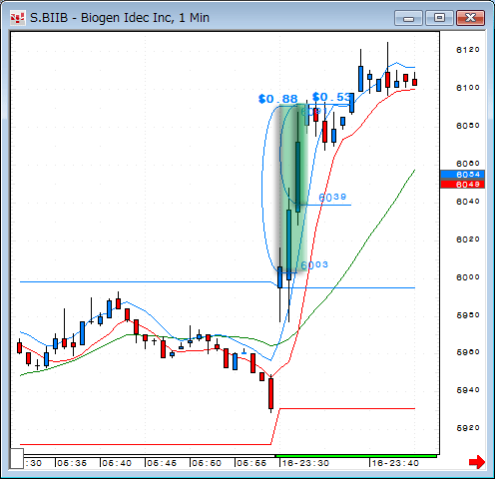Minimize the S.BIIB chart window

pyautogui.click(x=408, y=18)
